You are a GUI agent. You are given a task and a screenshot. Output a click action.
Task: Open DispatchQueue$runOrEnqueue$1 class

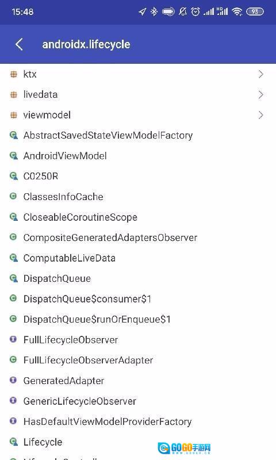click(138, 319)
